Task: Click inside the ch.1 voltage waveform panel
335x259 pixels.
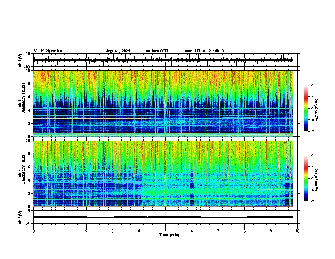Action: point(166,60)
